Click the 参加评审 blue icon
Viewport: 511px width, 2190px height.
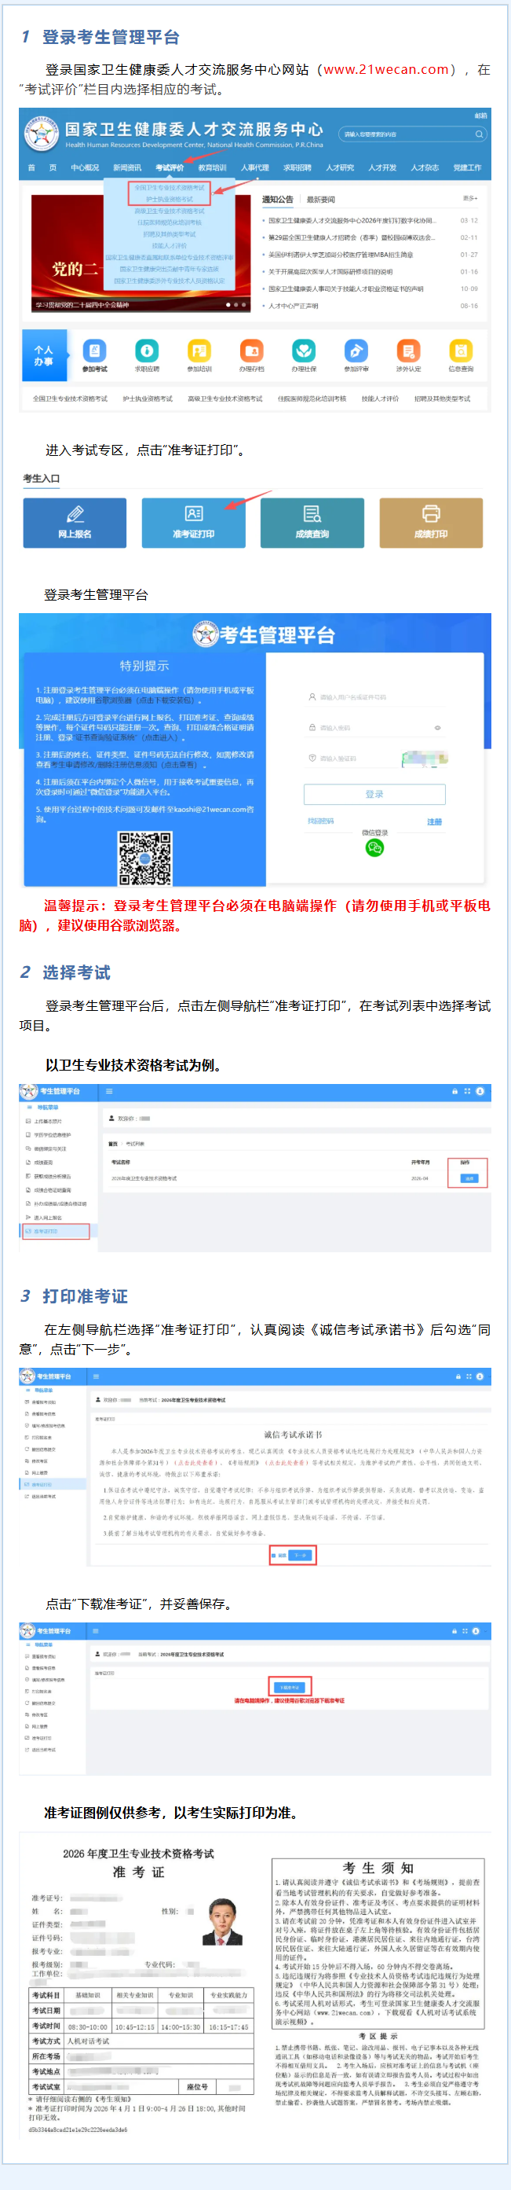tap(356, 351)
